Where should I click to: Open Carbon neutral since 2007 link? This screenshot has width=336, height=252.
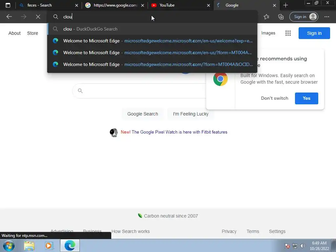click(171, 216)
